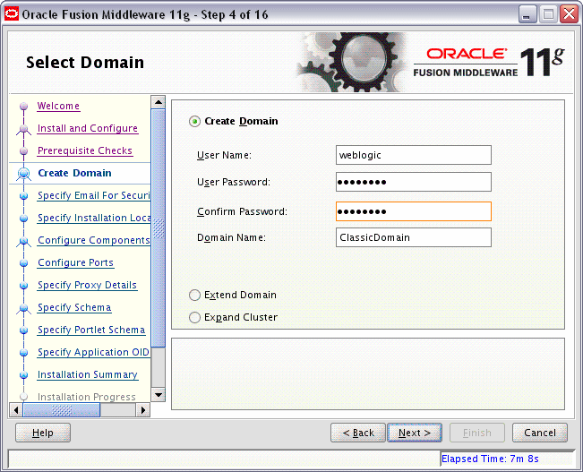Open the Prerequisite Checks step link
583x472 pixels.
tap(85, 150)
